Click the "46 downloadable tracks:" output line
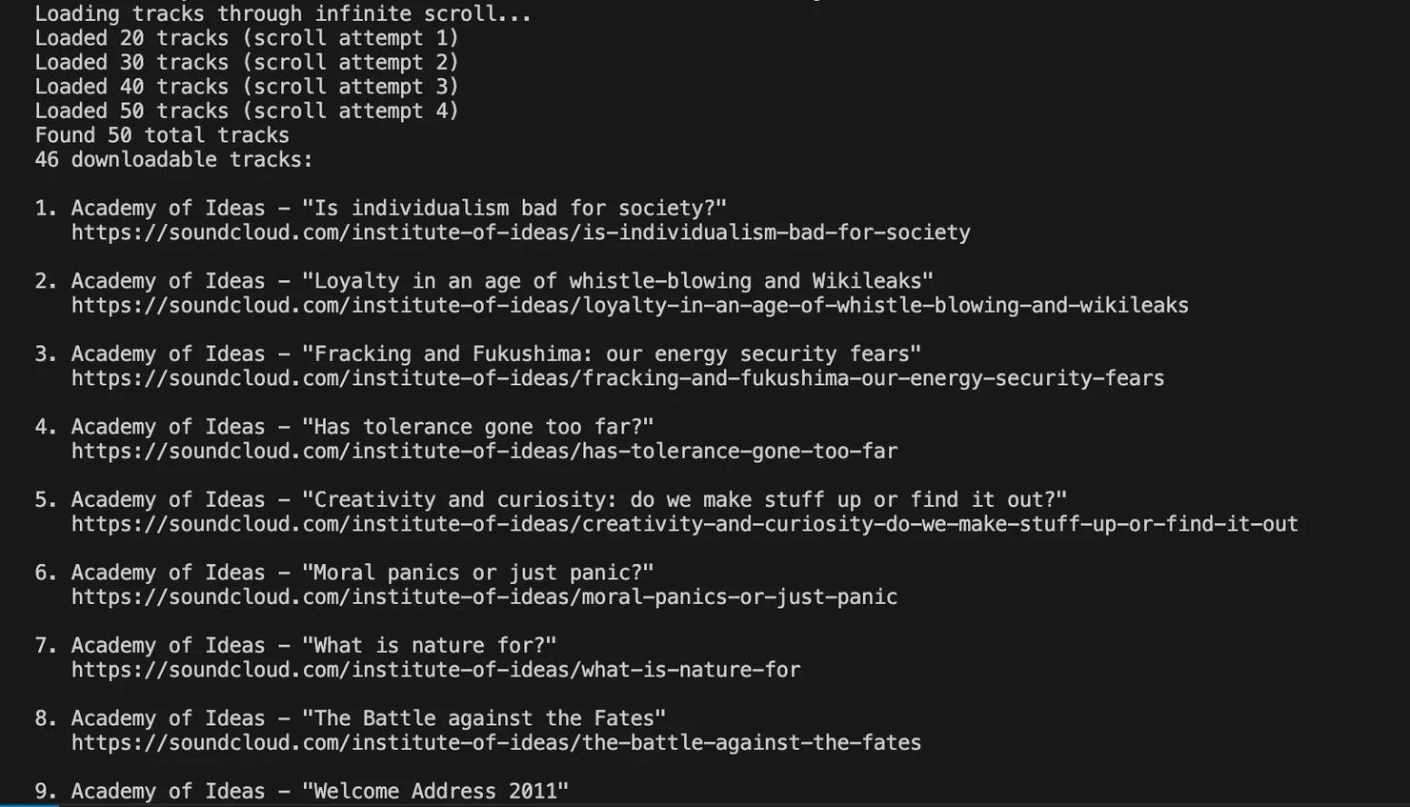Screen dimensions: 1410x807 173,160
